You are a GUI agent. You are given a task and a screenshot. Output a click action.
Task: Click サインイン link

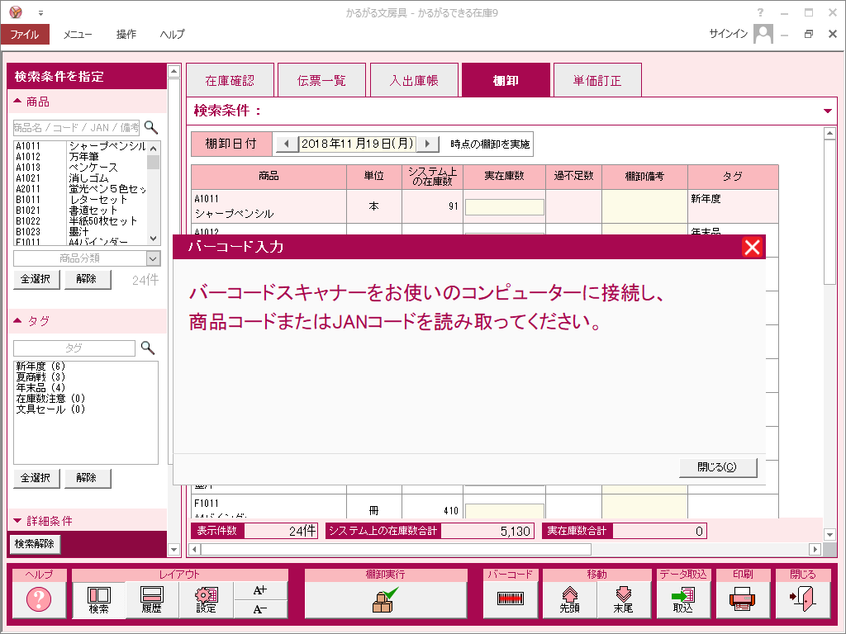pyautogui.click(x=729, y=34)
